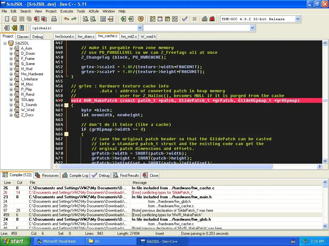Switch to the W_wad.h editor tab
The width and height of the screenshot is (329, 246).
coord(148,37)
